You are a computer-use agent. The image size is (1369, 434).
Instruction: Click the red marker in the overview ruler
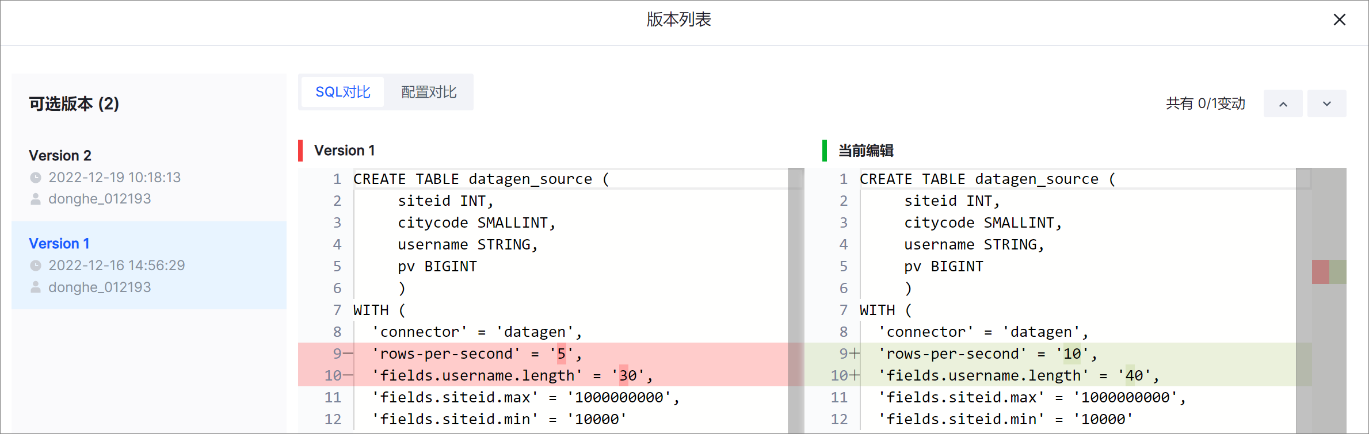1321,272
